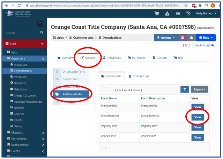Select Additional Info section
Image resolution: width=223 pixels, height=159 pixels.
(71, 94)
